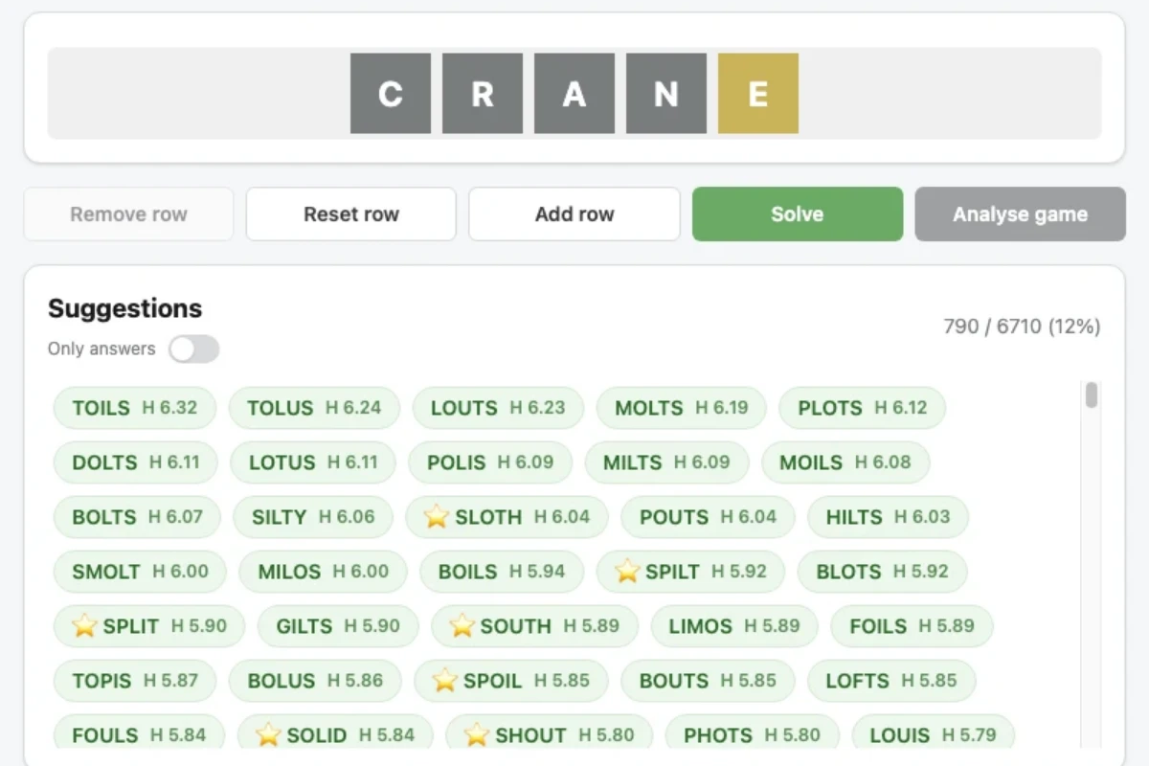Choose the starred SPOIL suggestion
This screenshot has width=1149, height=766.
511,681
